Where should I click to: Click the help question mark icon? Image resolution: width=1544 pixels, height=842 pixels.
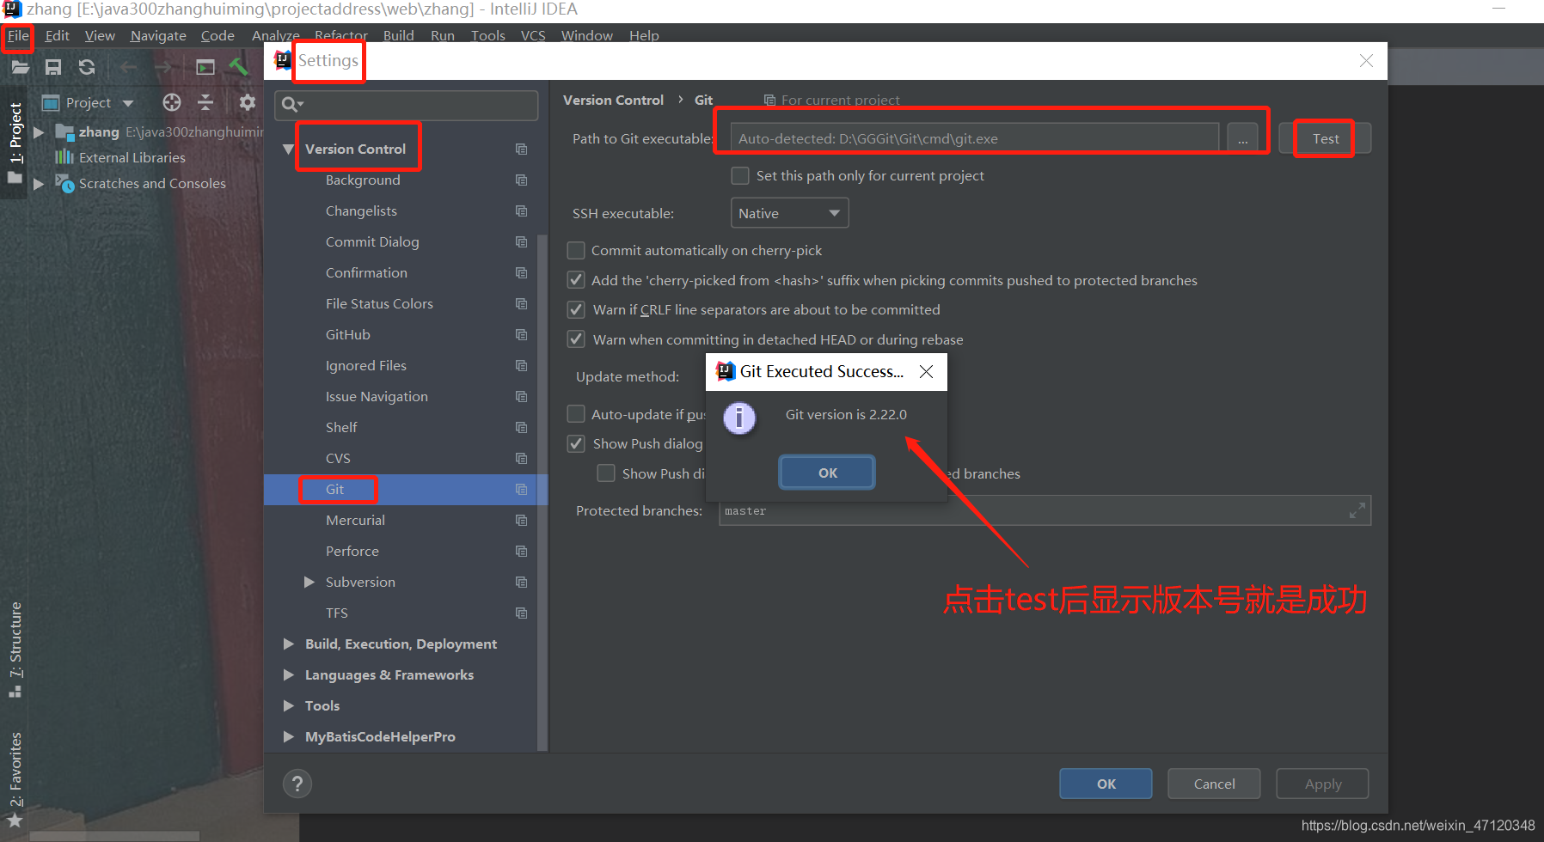[x=297, y=784]
